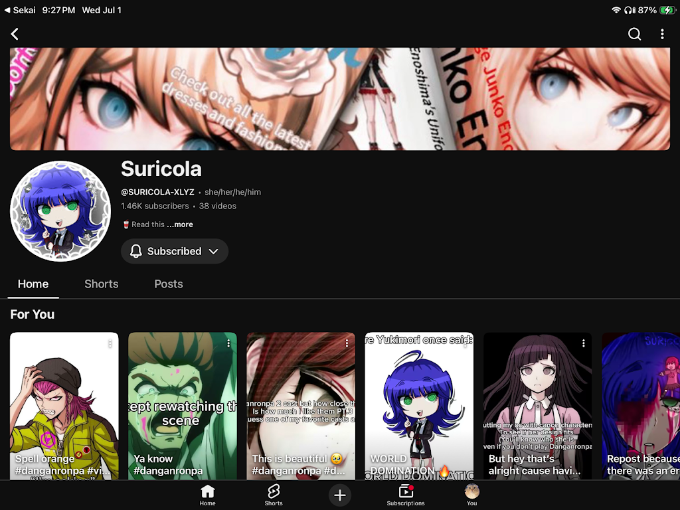Open the You profile tab

472,495
